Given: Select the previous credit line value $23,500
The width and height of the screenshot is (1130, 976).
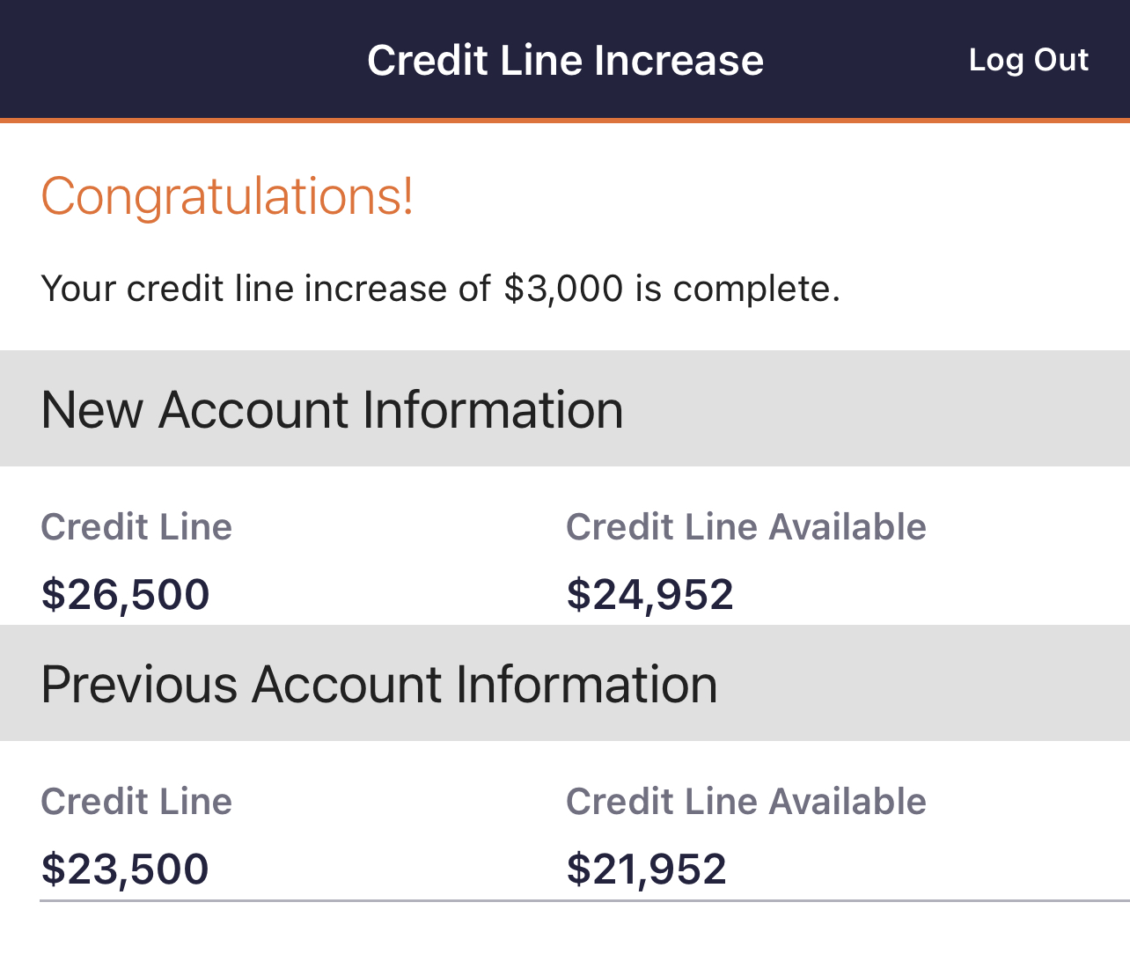Looking at the screenshot, I should pyautogui.click(x=125, y=869).
